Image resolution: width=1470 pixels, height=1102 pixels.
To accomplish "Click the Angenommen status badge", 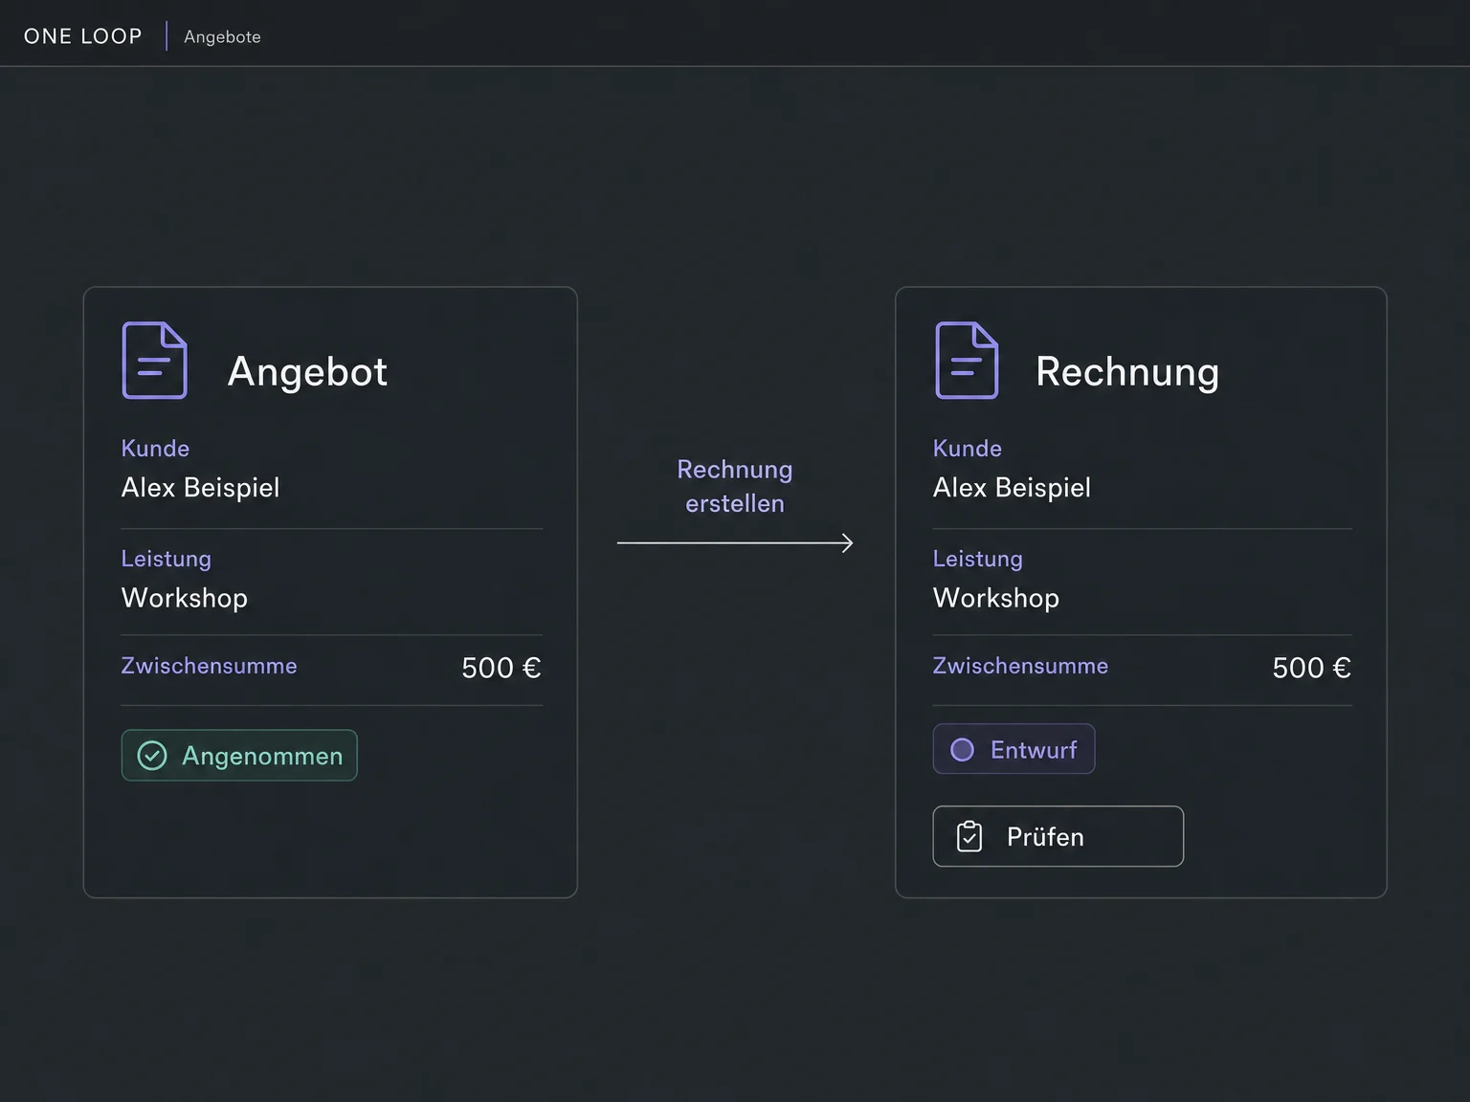I will pos(239,756).
